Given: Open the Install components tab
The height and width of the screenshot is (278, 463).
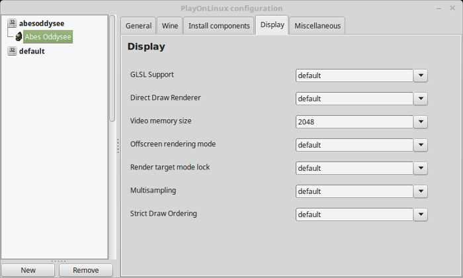Looking at the screenshot, I should (219, 26).
